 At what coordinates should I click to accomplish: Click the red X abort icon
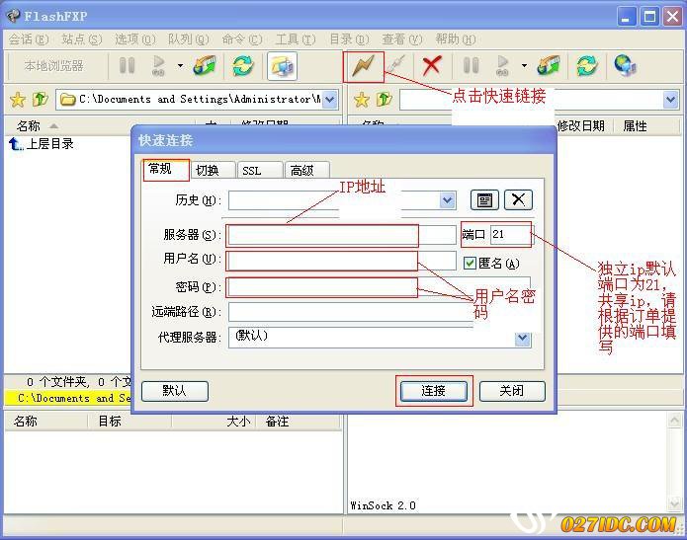(432, 65)
